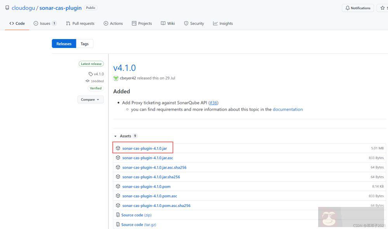Collapse the Assets section
The height and width of the screenshot is (229, 388).
(116, 136)
